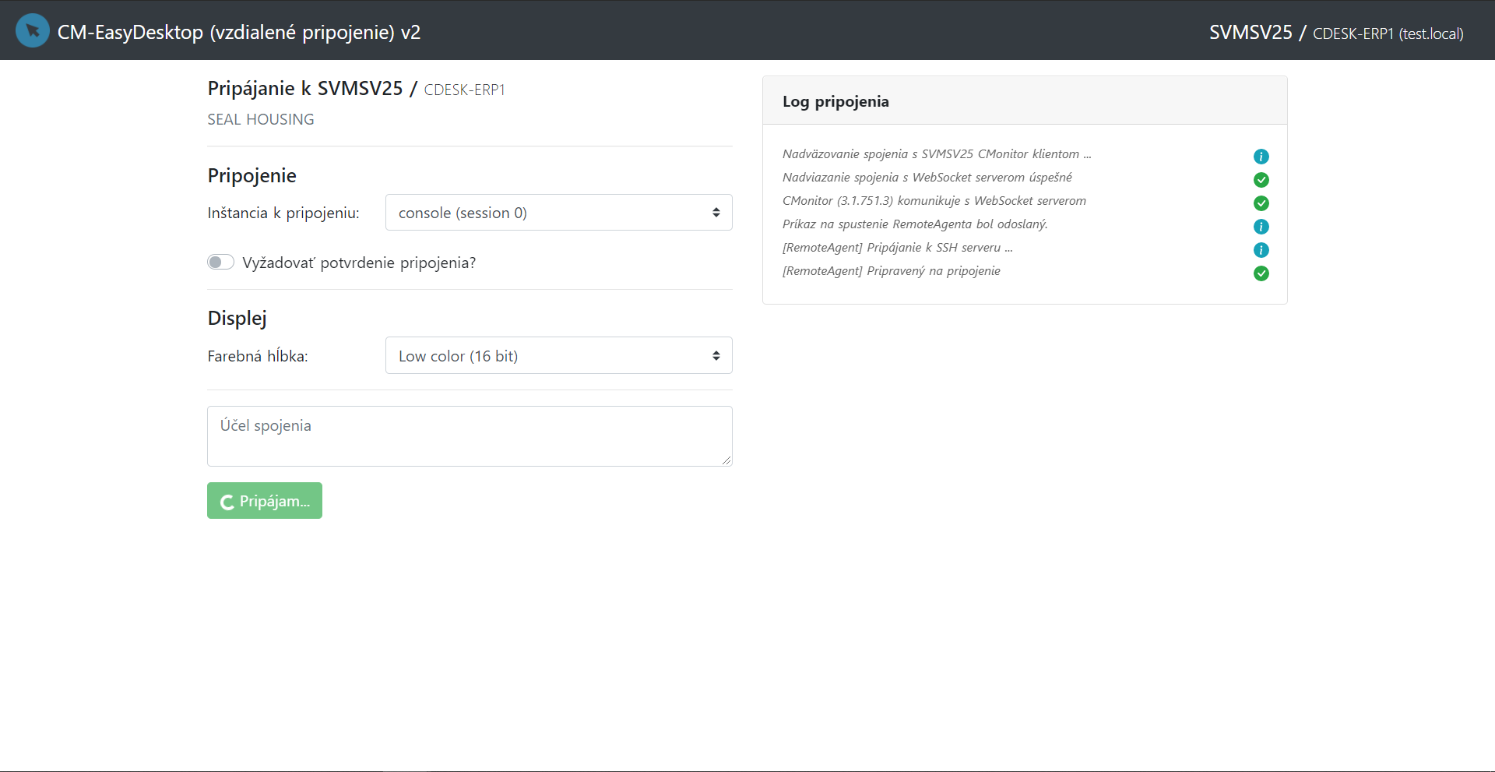
Task: Click into the Účel spojenia text area
Action: click(x=470, y=436)
